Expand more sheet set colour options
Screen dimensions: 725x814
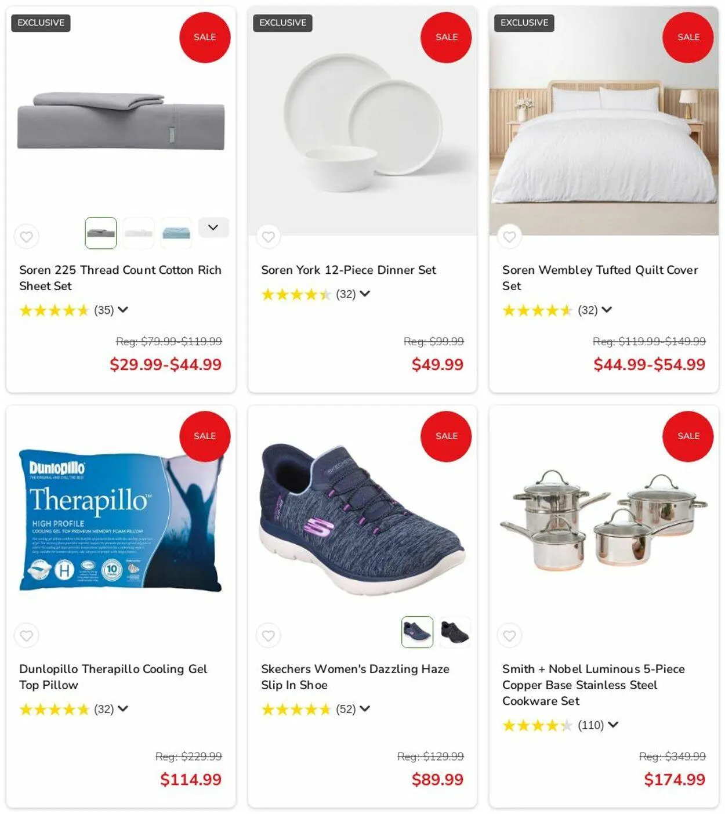(213, 227)
